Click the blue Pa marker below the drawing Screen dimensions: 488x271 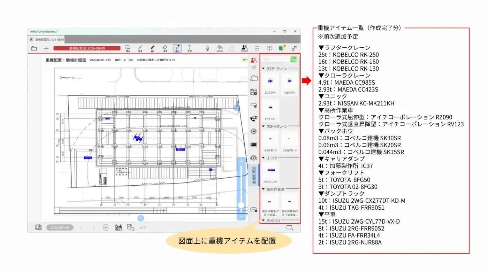141,218
